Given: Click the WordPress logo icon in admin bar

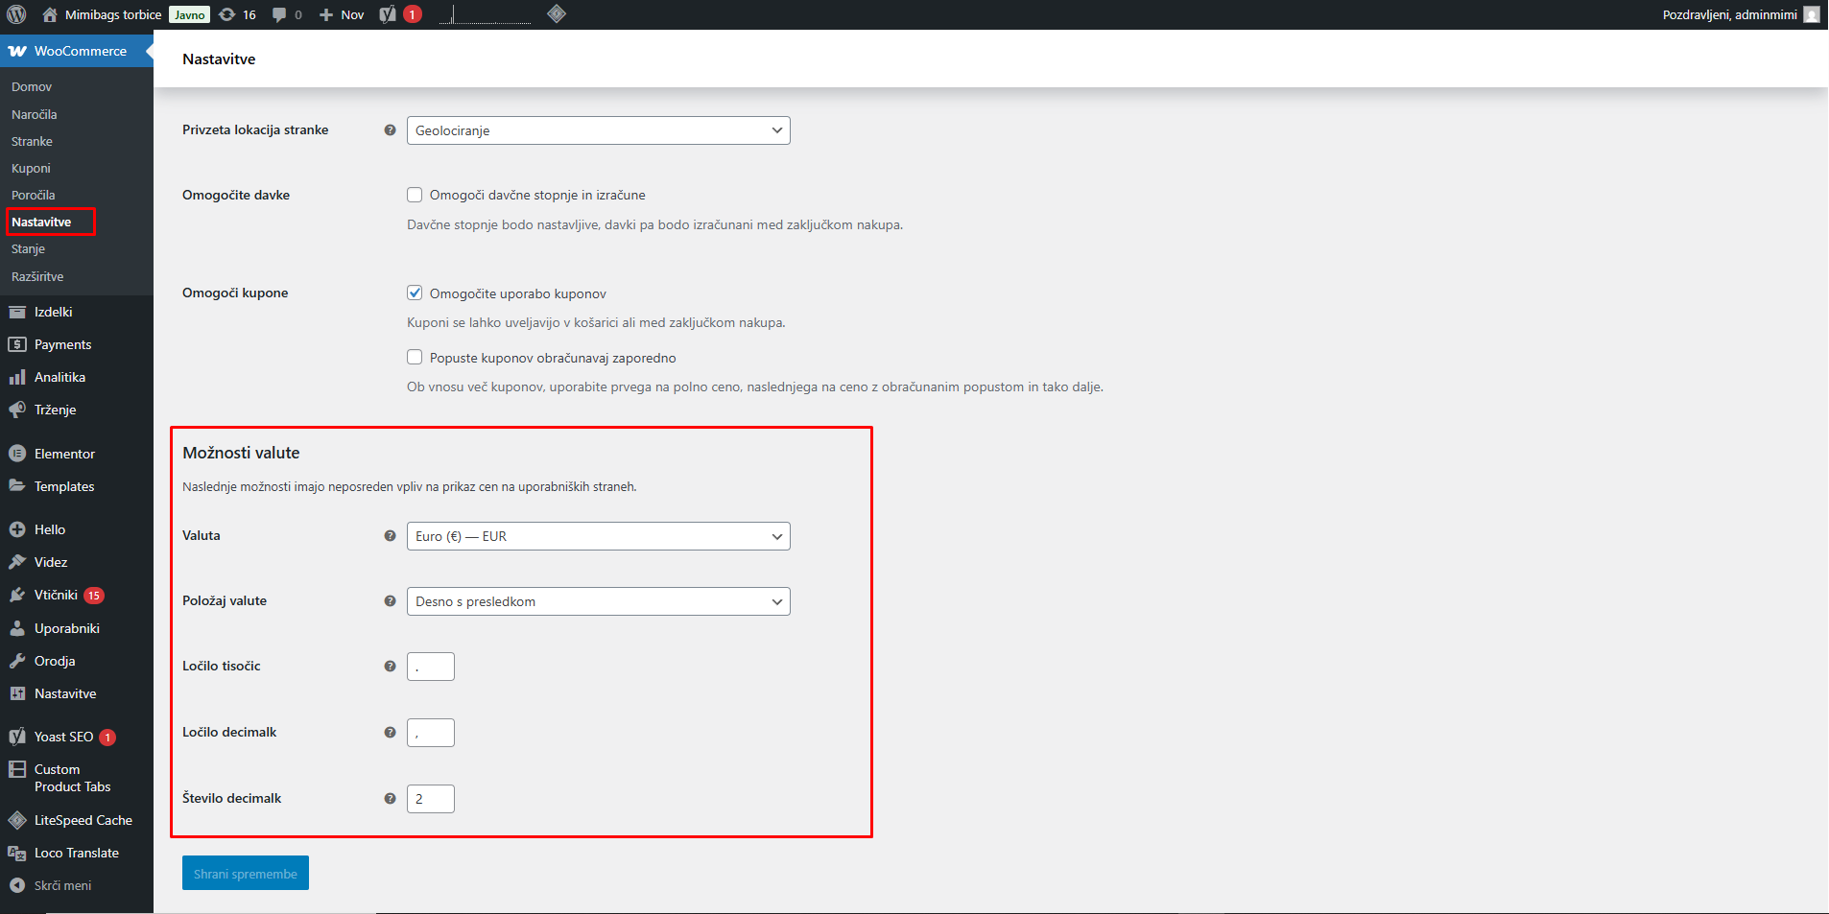Looking at the screenshot, I should [x=16, y=14].
